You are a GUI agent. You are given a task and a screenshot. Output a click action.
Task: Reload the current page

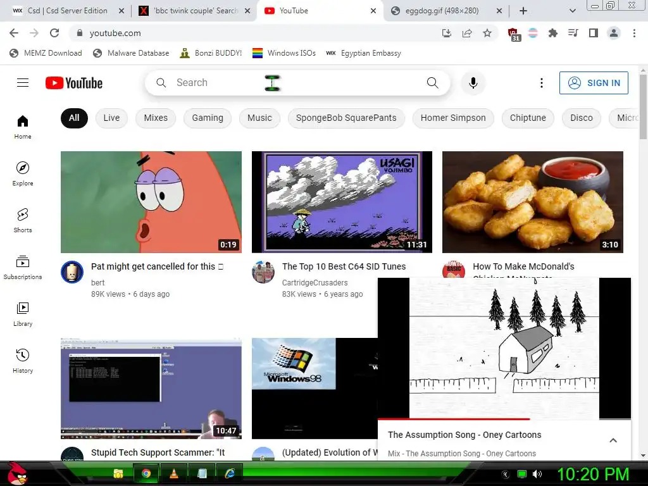(x=54, y=33)
